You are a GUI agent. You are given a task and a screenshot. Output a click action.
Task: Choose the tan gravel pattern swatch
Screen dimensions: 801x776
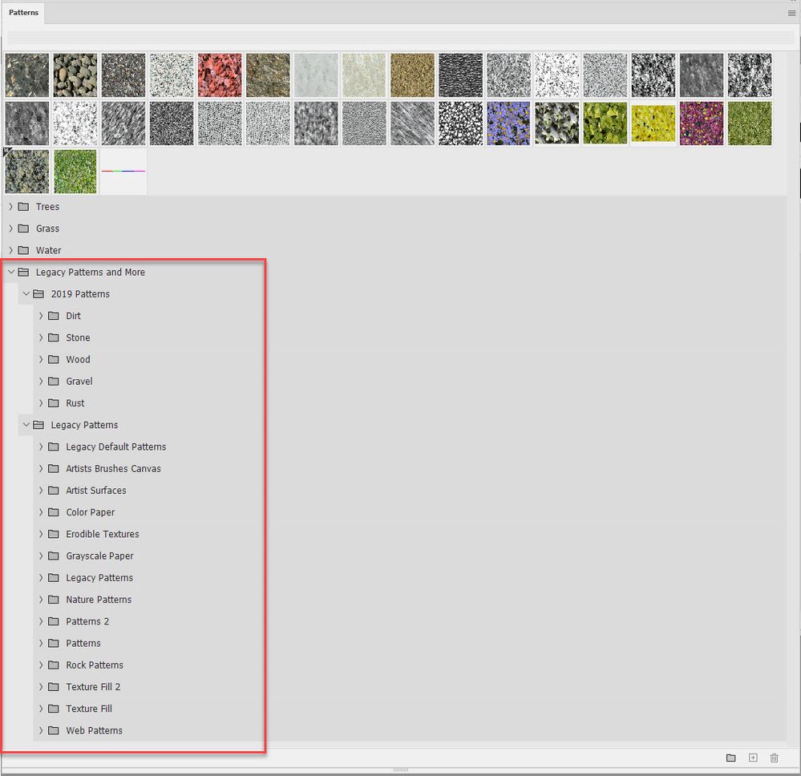pos(412,75)
